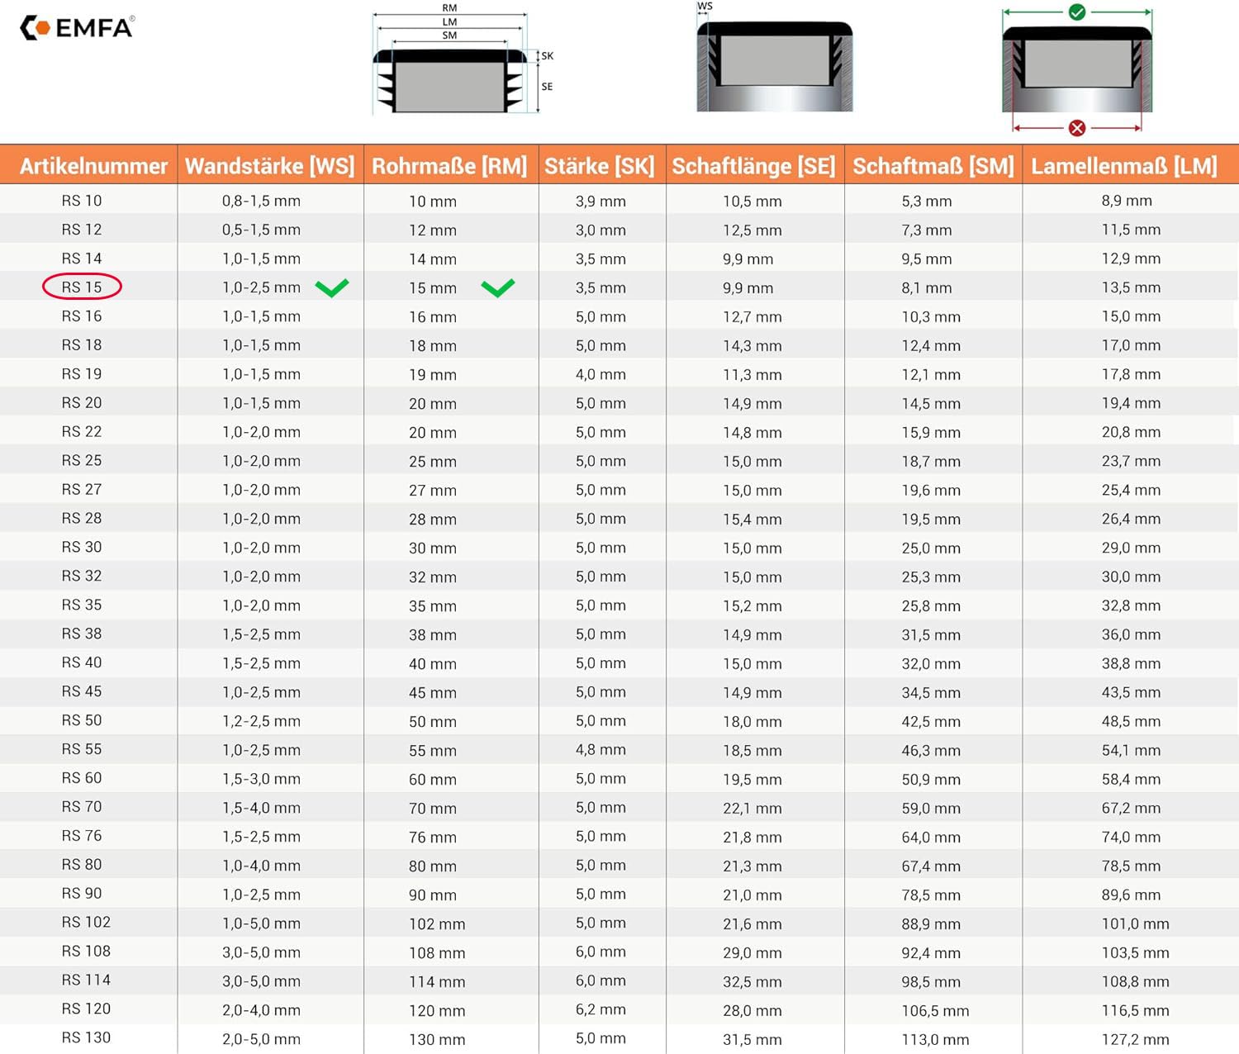Select Schaftmaß value 14,5 mm
1239x1054 pixels.
(931, 403)
